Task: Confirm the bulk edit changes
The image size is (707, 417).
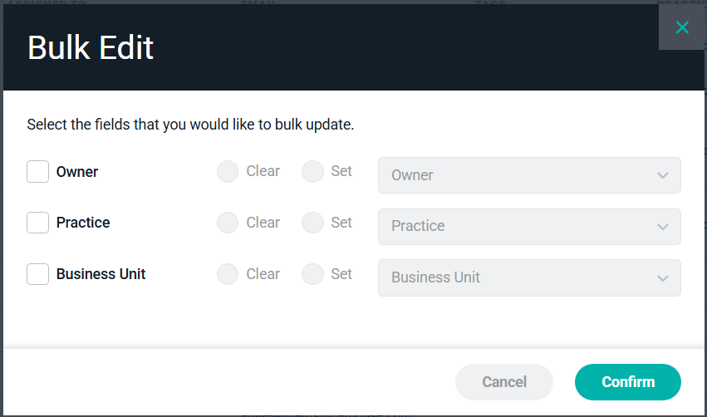Action: click(627, 382)
